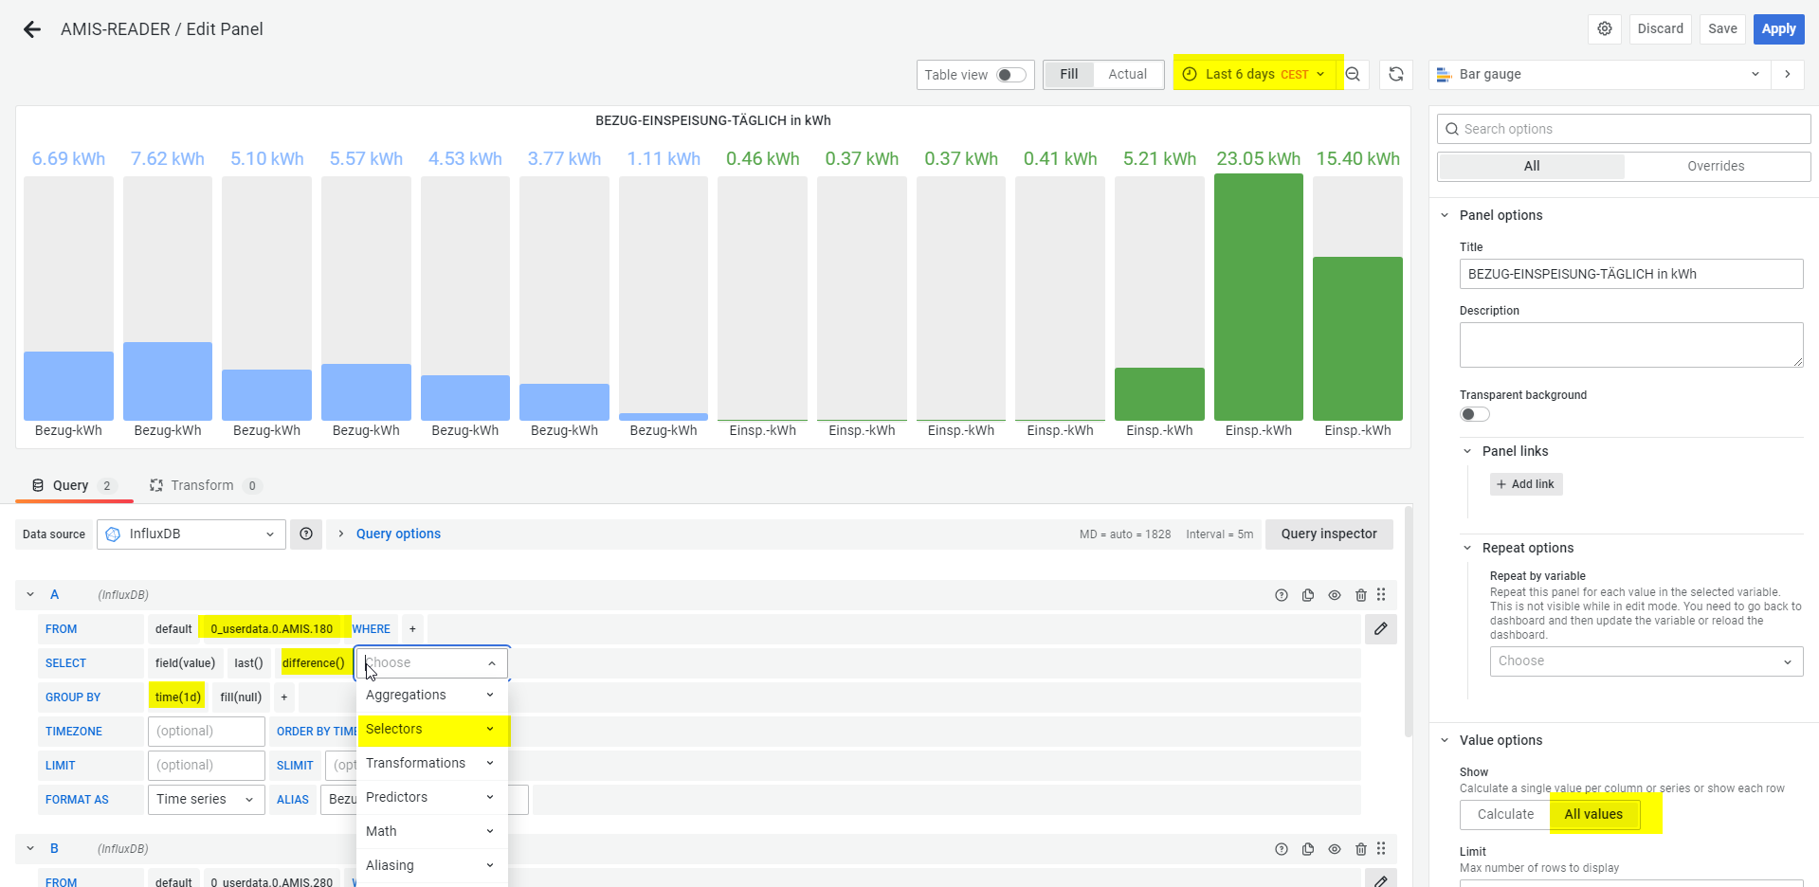
Task: Click LIMIT optional input
Action: [x=207, y=766]
